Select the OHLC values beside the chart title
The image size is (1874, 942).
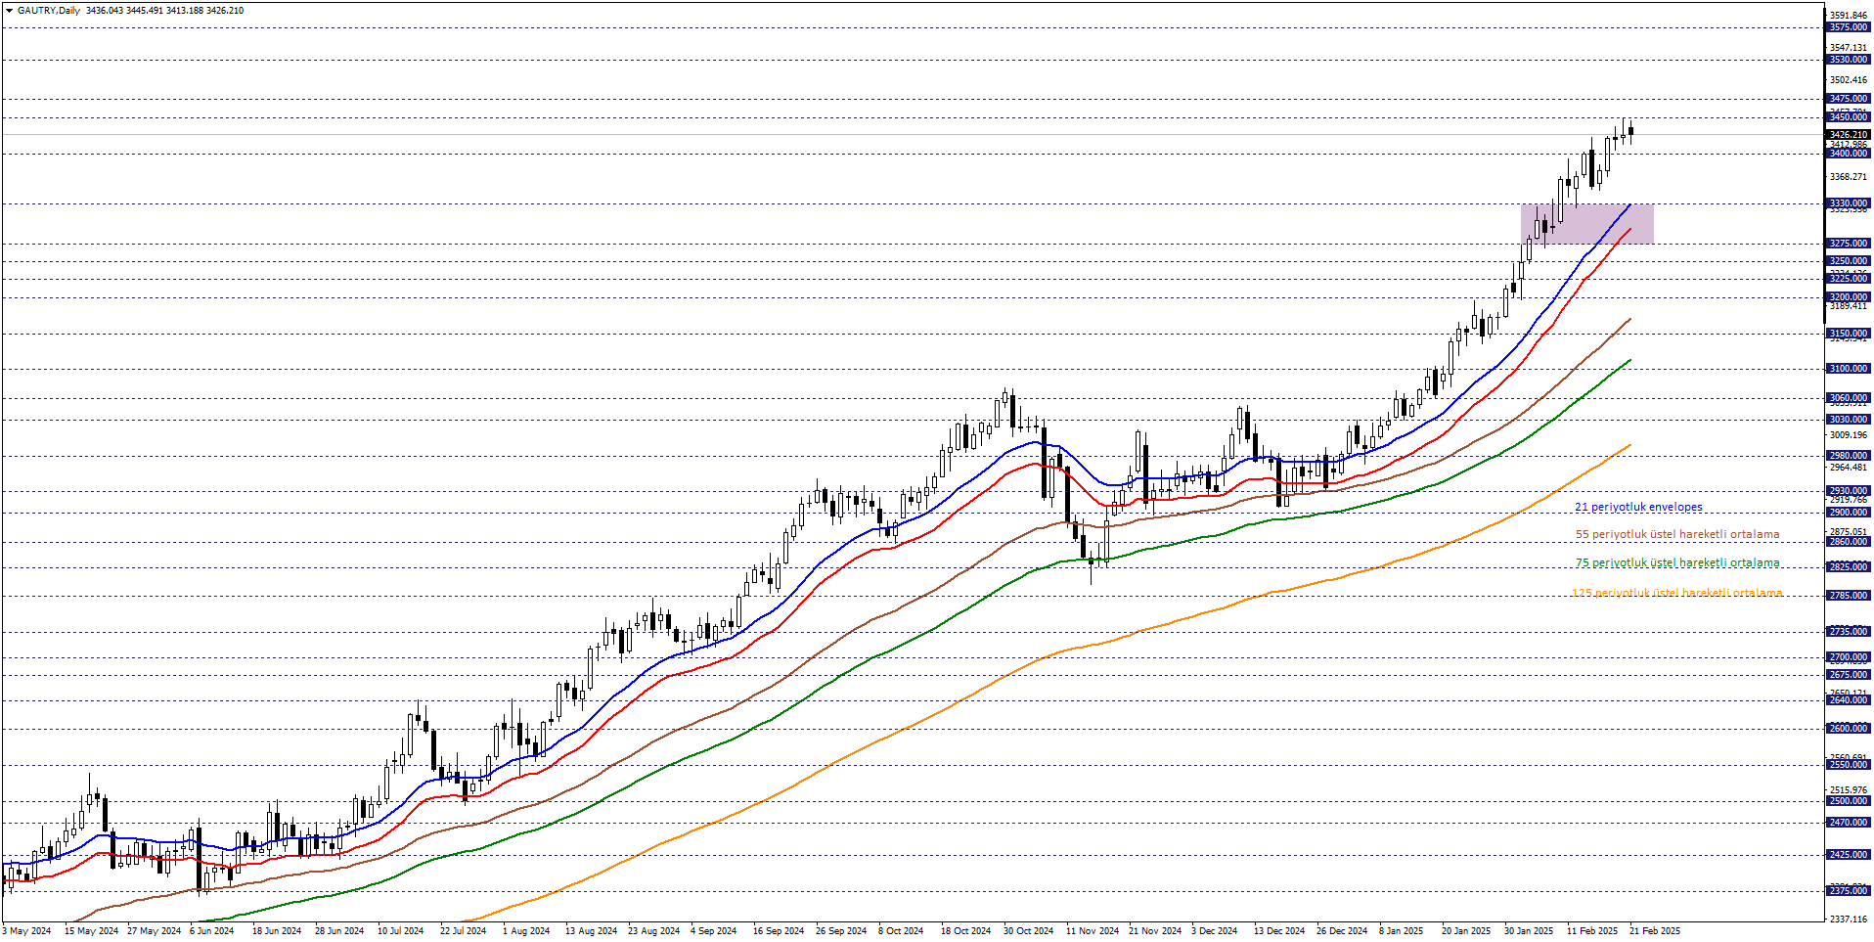click(x=165, y=11)
